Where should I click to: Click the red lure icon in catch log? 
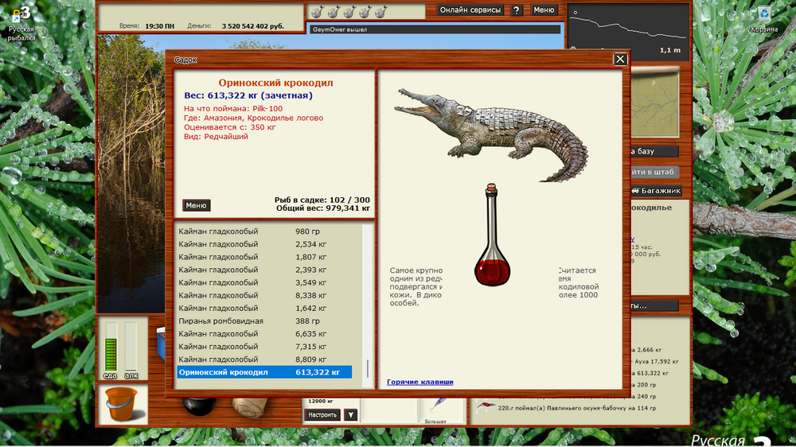click(486, 407)
